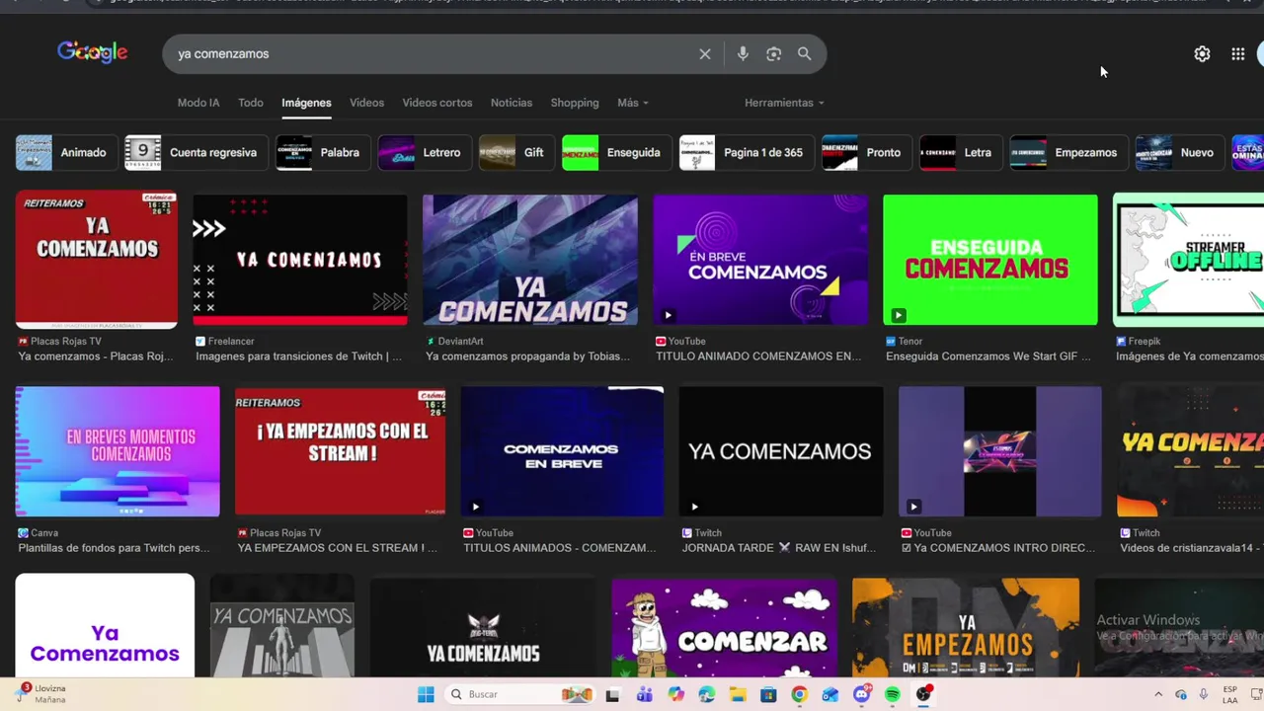Viewport: 1264px width, 711px height.
Task: Filter by the Palabra chip
Action: 322,153
